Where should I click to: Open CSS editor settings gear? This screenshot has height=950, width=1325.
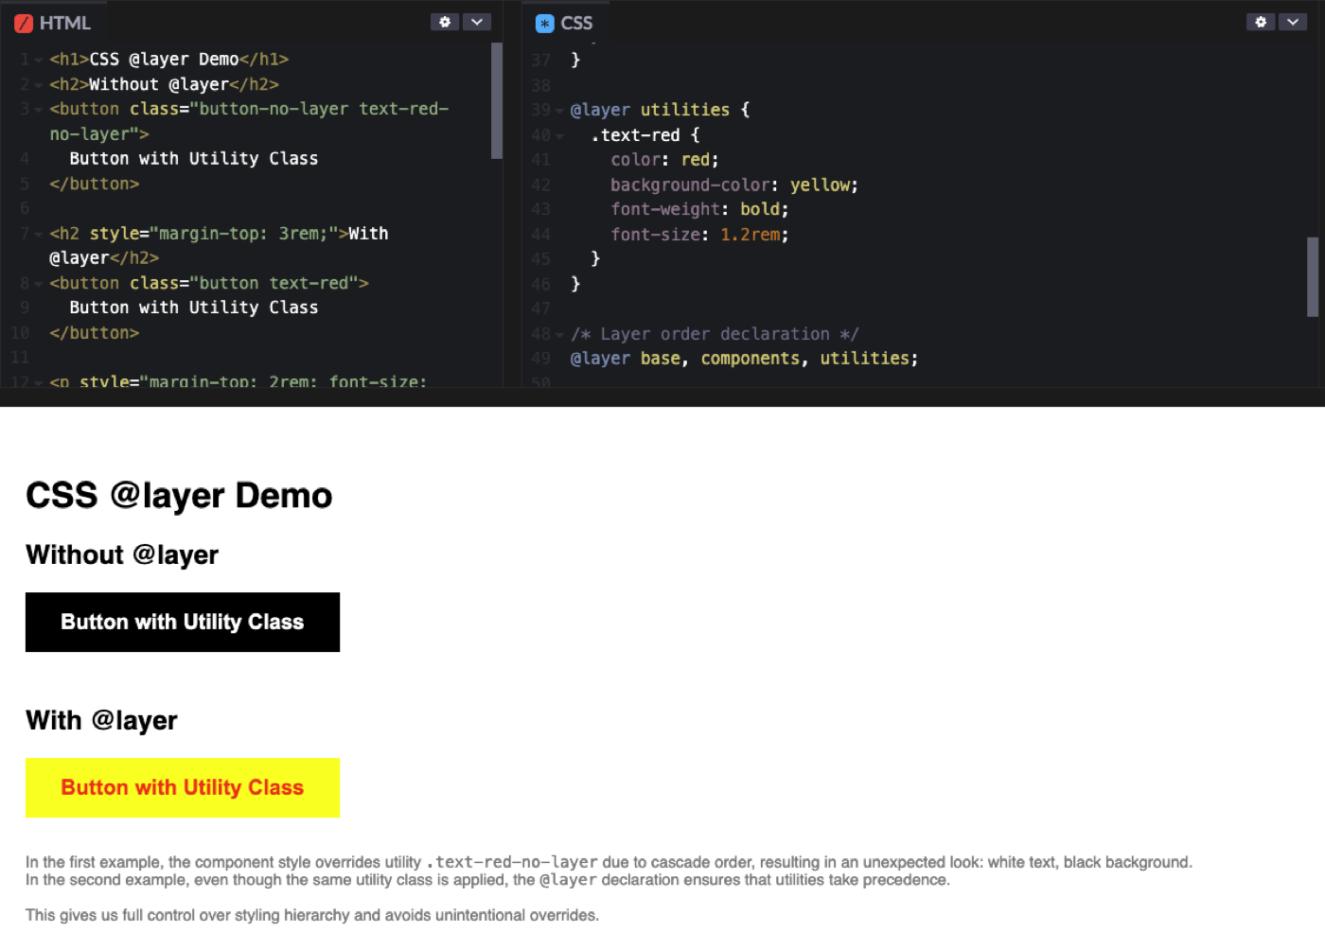coord(1261,22)
